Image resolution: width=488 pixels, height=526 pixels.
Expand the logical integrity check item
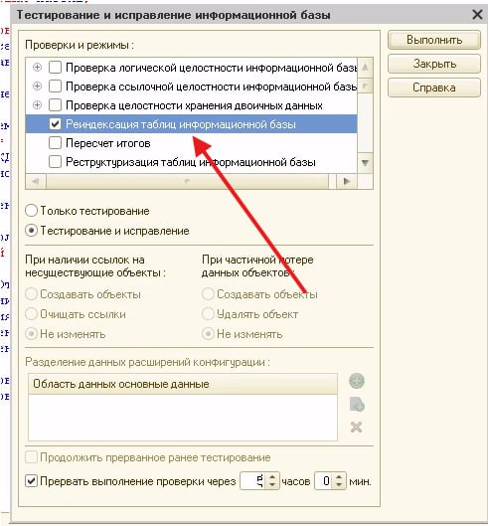pyautogui.click(x=37, y=68)
